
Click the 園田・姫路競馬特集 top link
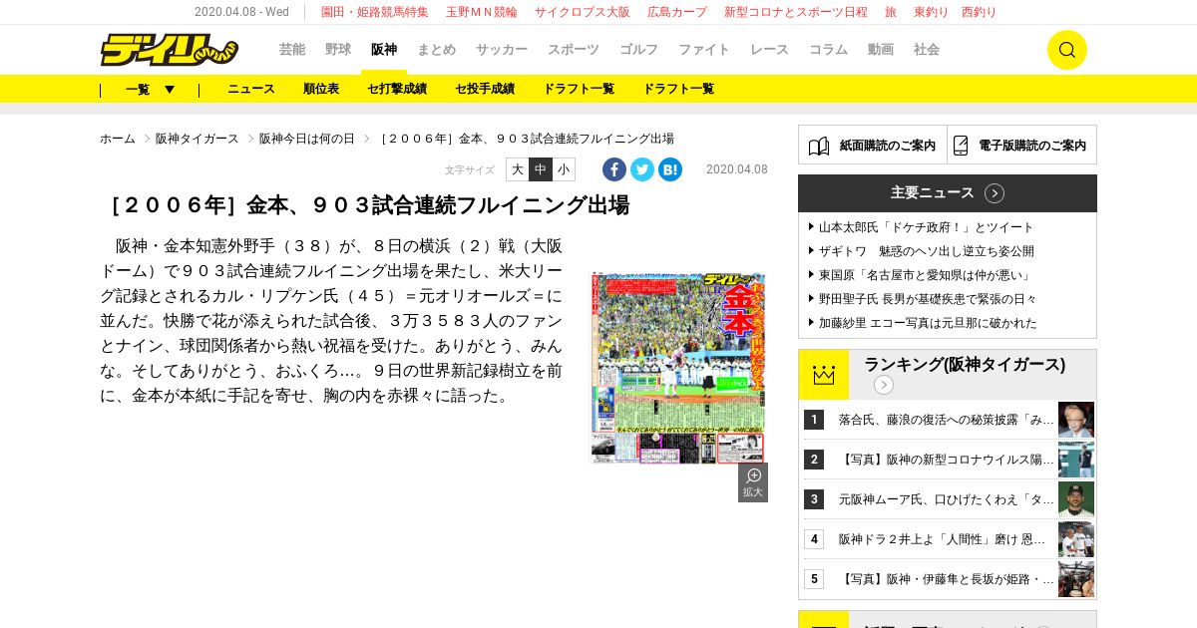[x=375, y=12]
